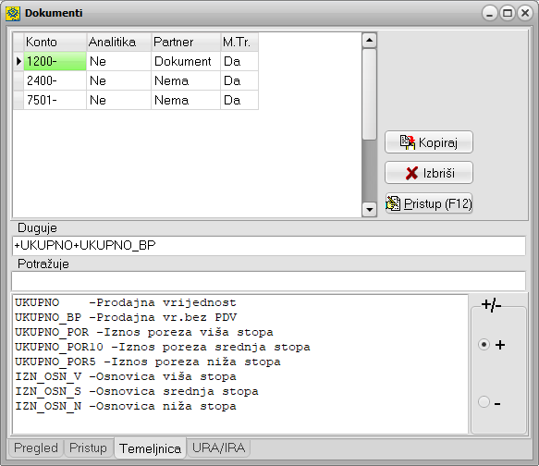The image size is (539, 466).
Task: Click the row pointer arrow beside 1200-
Action: tap(18, 61)
